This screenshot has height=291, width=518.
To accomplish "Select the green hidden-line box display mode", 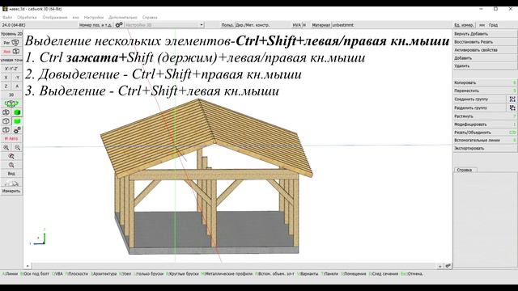I will coord(17,121).
